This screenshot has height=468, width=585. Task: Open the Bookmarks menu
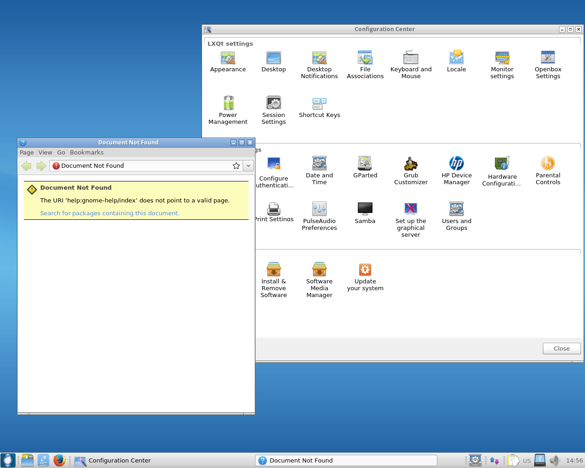pyautogui.click(x=87, y=153)
